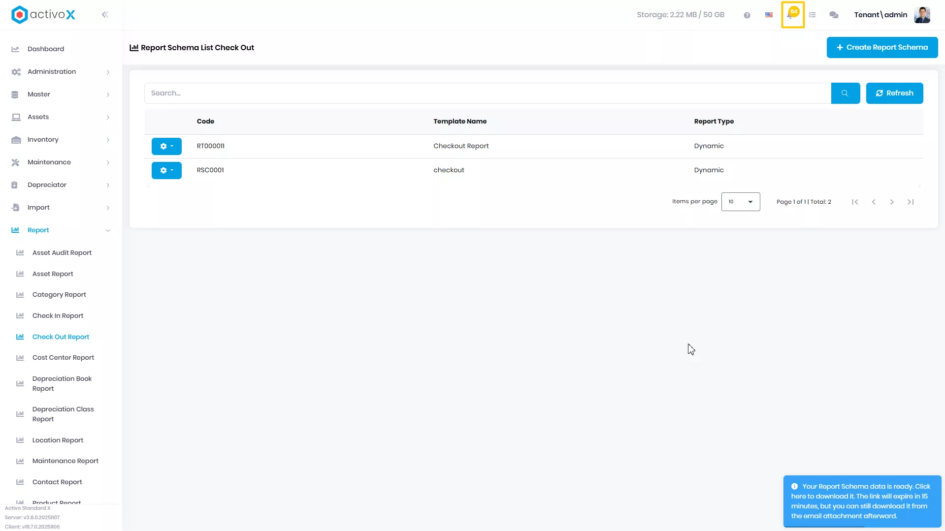Screen dimensions: 945x531
Task: Sort by Template Name column header
Action: (460, 122)
